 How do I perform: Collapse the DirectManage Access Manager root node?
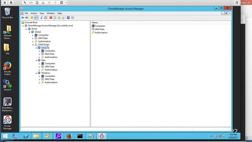click(23, 26)
